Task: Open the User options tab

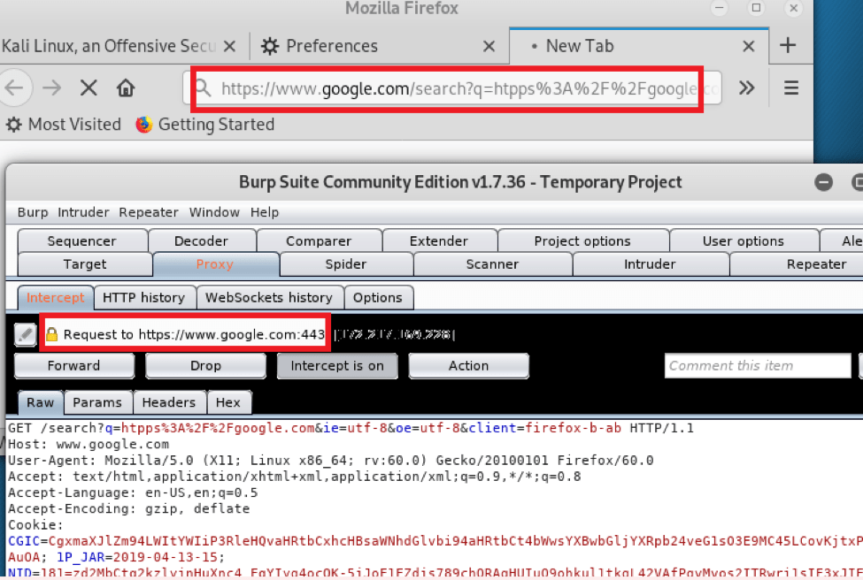Action: (743, 240)
